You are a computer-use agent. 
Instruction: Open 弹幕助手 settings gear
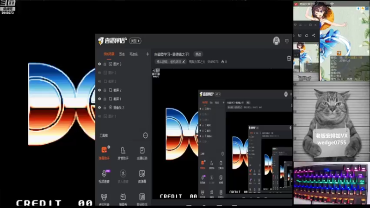point(109,147)
